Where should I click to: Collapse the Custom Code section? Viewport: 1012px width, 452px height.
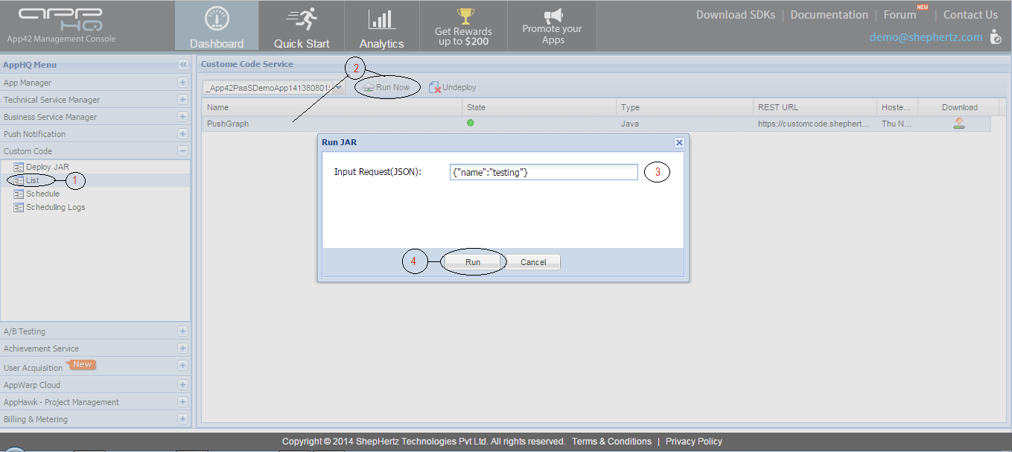(182, 151)
